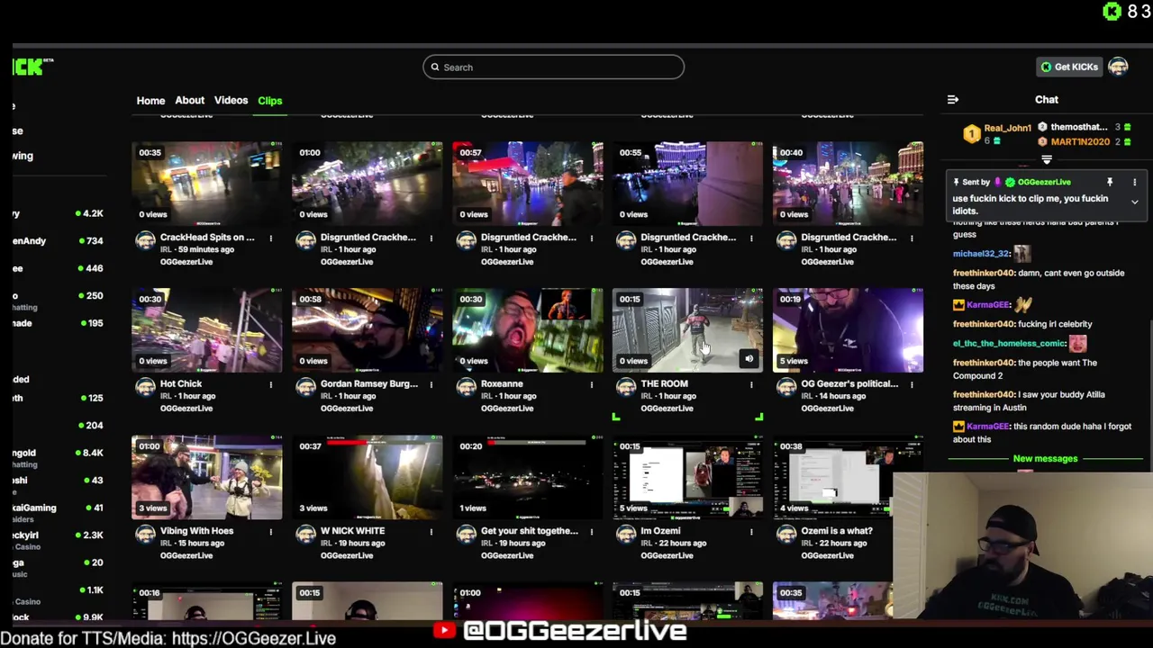Viewport: 1153px width, 648px height.
Task: Open options menu for W NICK WHITE clip
Action: point(431,531)
